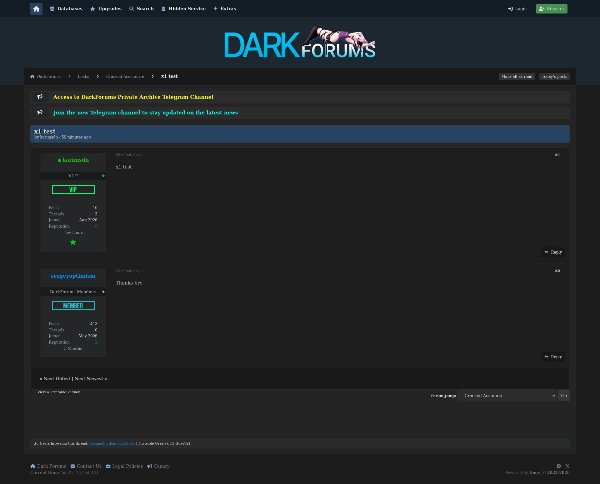The width and height of the screenshot is (600, 484).
Task: Click the 'Thanks bro' post text
Action: [x=129, y=283]
